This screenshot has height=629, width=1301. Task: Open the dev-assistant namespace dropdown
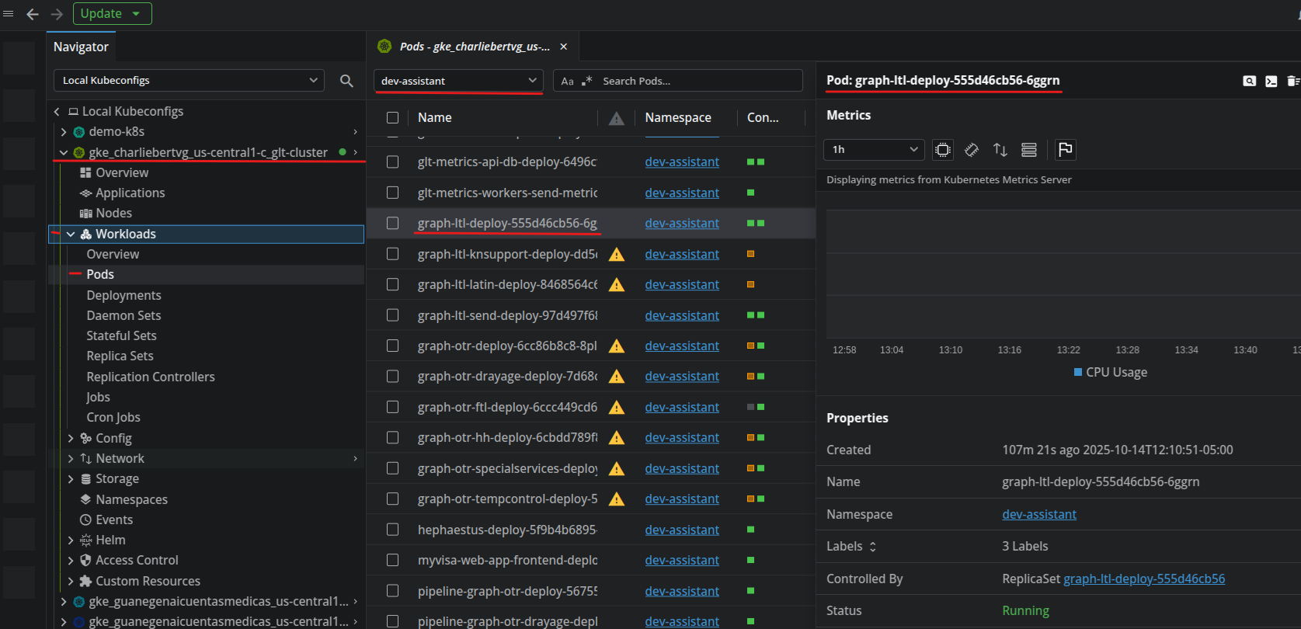(458, 81)
